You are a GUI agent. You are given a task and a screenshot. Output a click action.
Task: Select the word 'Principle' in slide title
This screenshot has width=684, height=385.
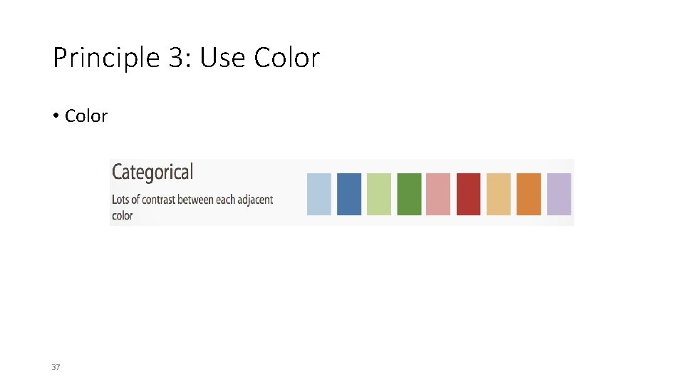[107, 58]
